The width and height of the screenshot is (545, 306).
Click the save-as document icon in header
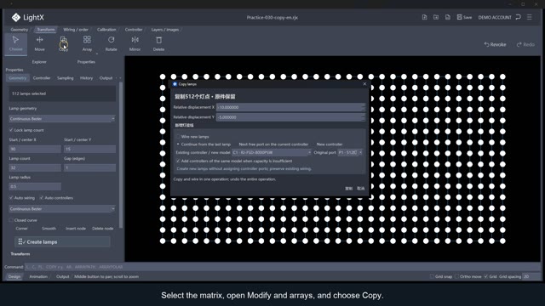[x=448, y=17]
